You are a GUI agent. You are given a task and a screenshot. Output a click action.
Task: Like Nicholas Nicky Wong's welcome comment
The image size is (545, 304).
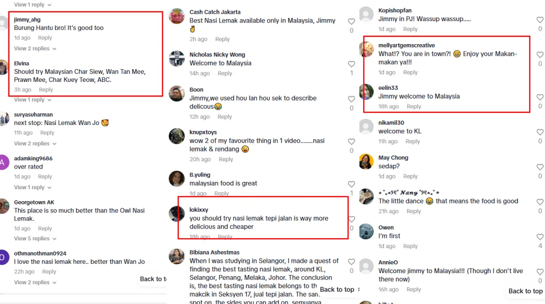coord(352,64)
